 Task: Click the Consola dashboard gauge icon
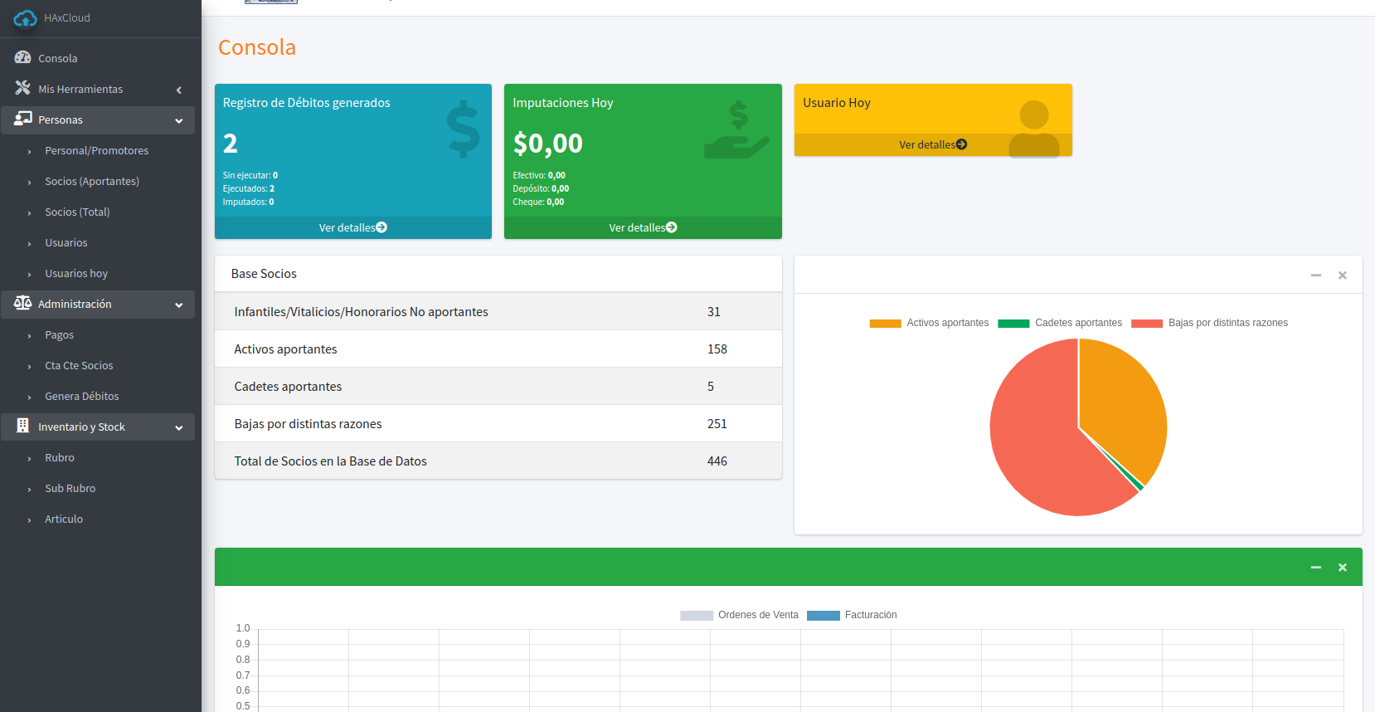(22, 57)
